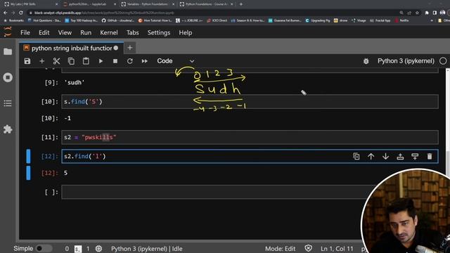Open a new browser tab
This screenshot has height=253, width=450.
pyautogui.click(x=240, y=4)
